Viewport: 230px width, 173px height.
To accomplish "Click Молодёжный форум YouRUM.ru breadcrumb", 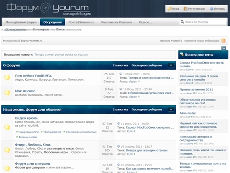I will [x=23, y=41].
